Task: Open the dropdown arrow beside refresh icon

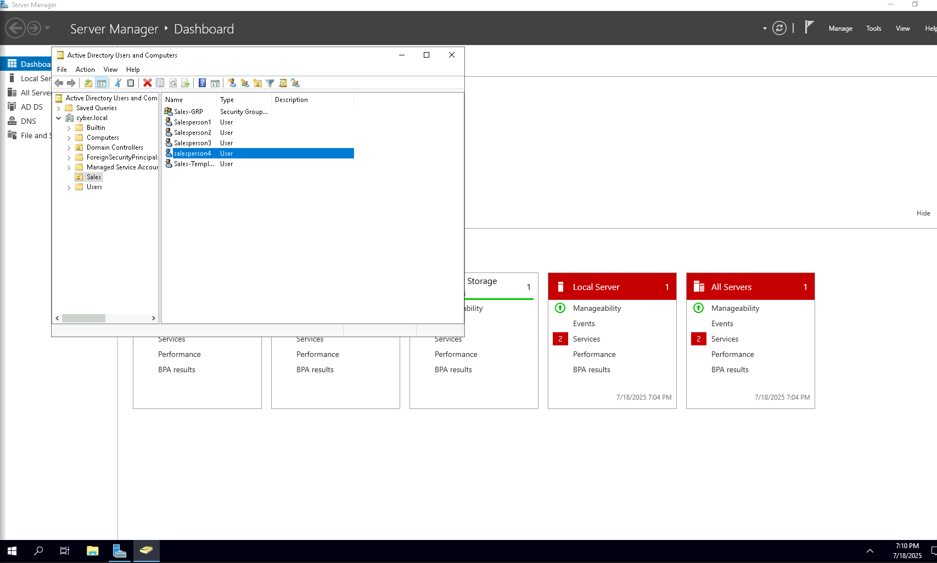Action: tap(765, 29)
